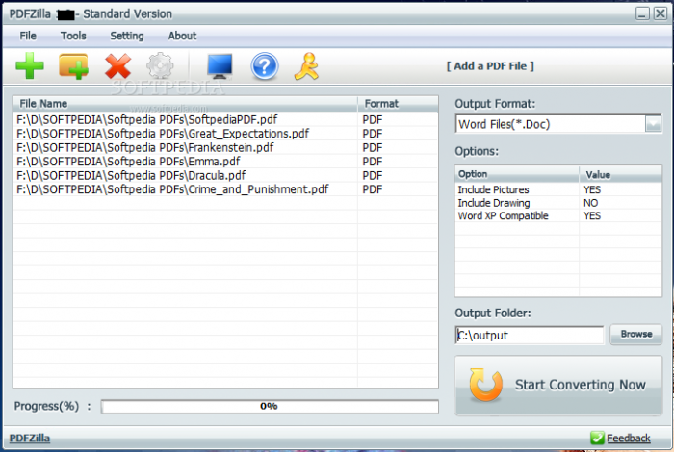The image size is (674, 452).
Task: Select the Great_Expectations.pdf row
Action: 225,134
